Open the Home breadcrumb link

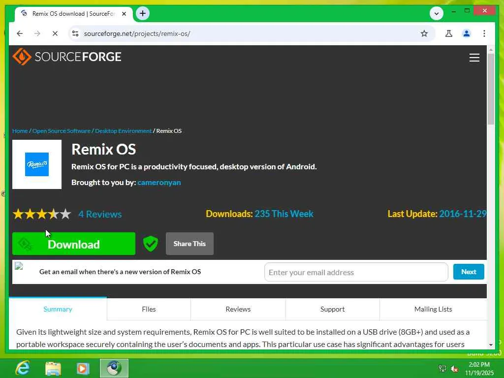20,131
